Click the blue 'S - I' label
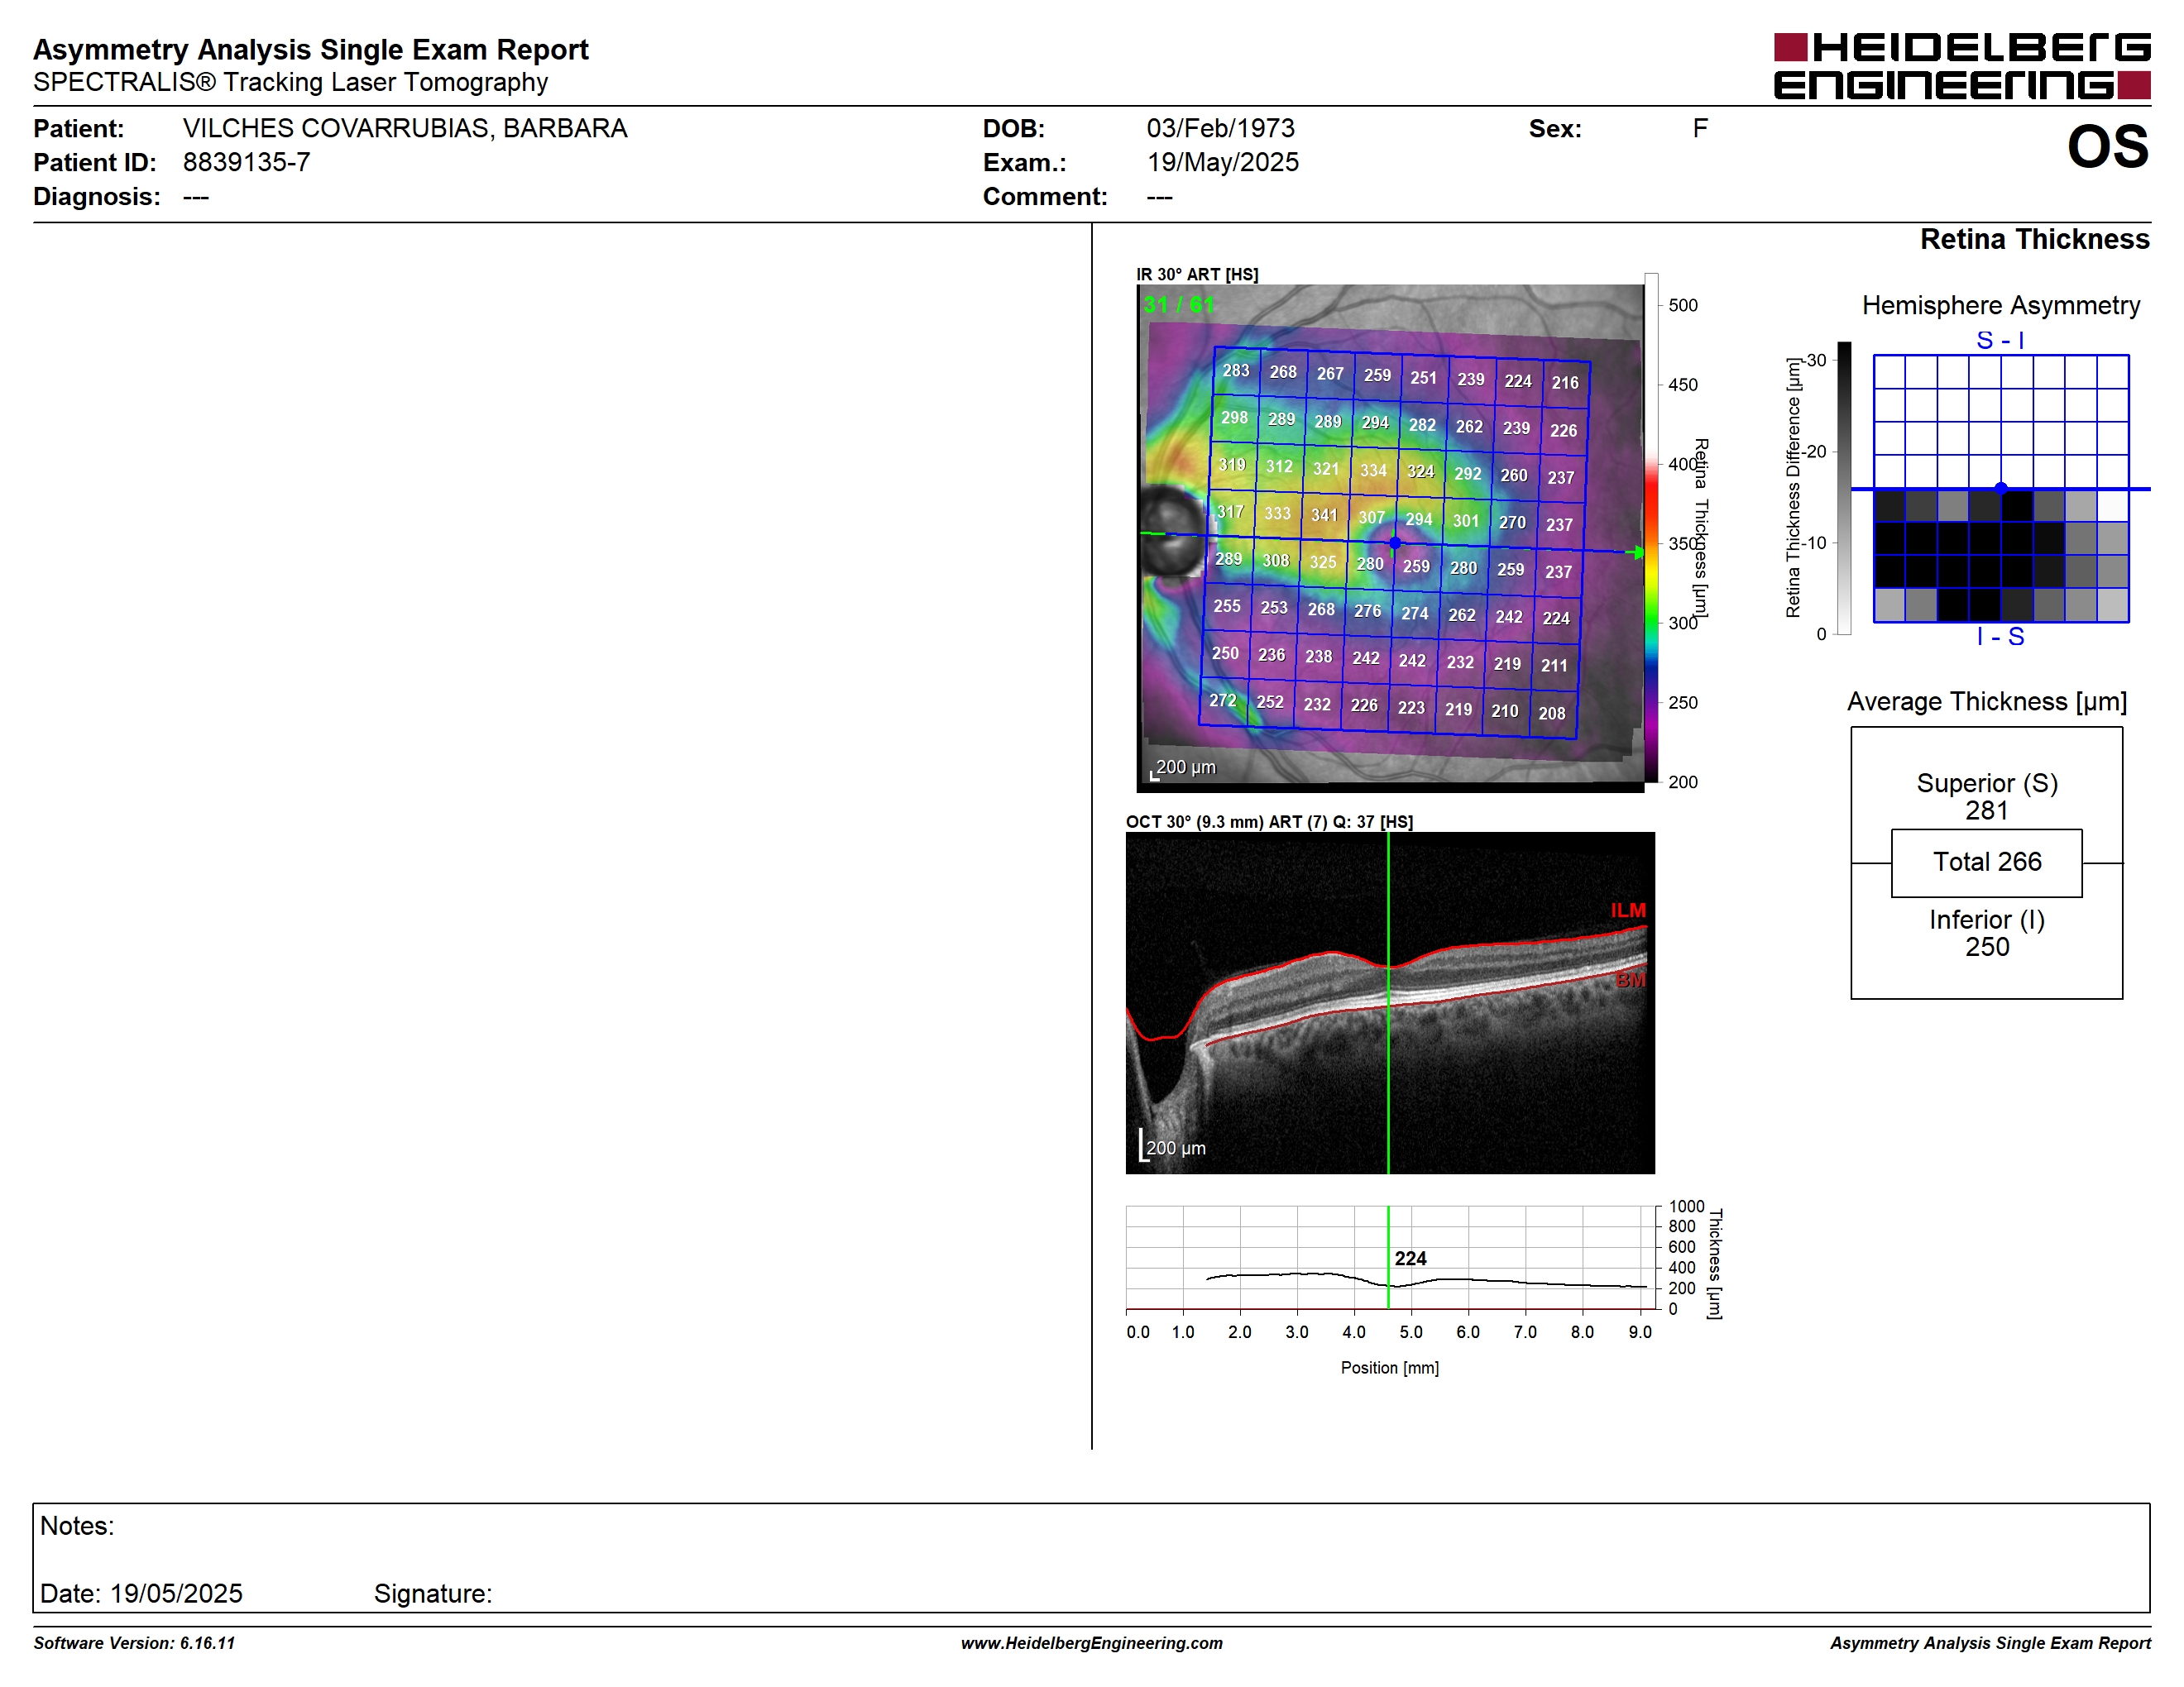This screenshot has height=1687, width=2184. (2001, 340)
